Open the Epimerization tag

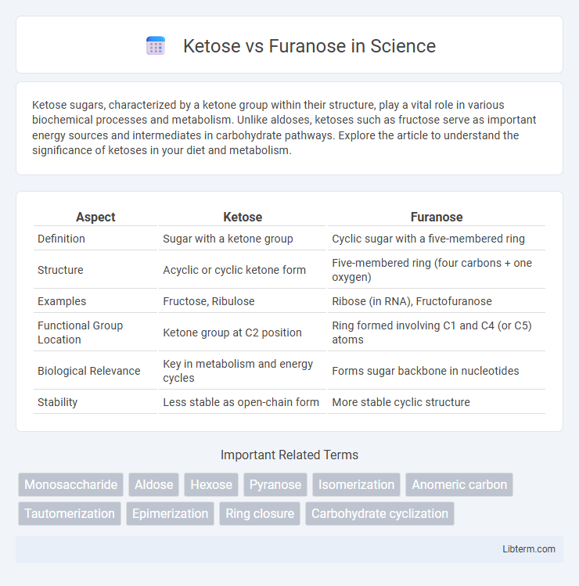point(170,513)
